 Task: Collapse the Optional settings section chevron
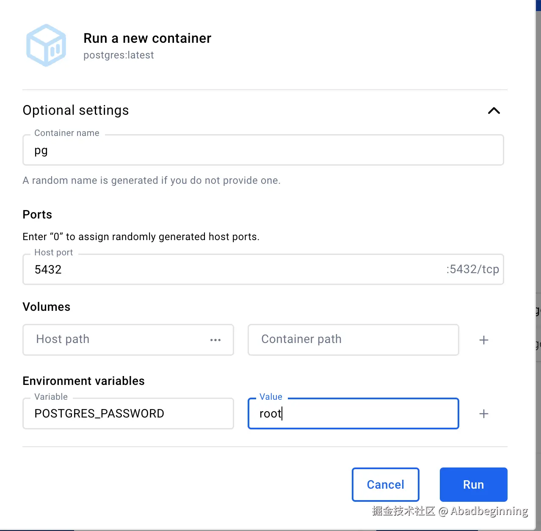point(494,111)
